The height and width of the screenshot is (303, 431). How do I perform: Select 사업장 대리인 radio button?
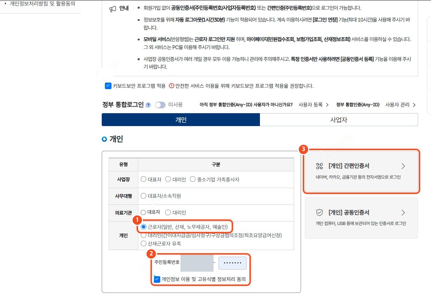(168, 179)
